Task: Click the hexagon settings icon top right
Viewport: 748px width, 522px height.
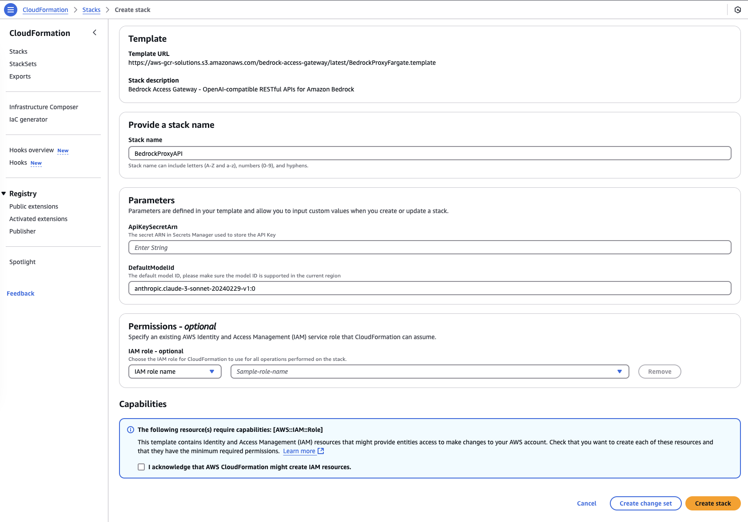Action: pos(738,10)
